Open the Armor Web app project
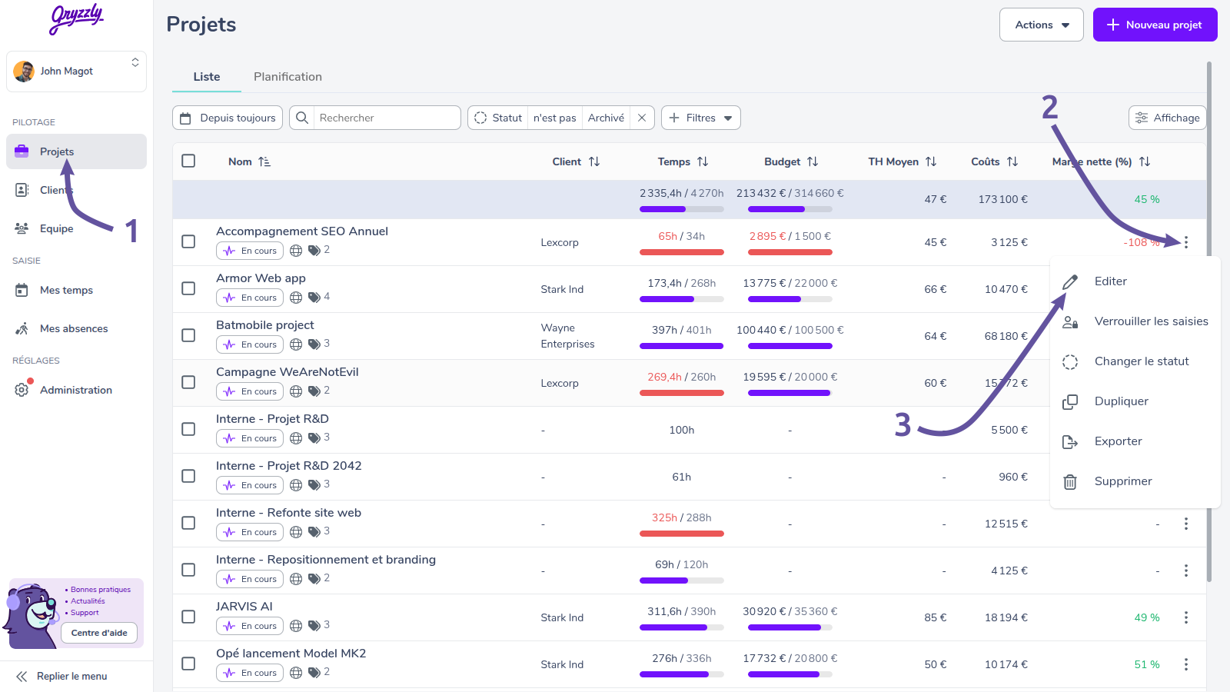Viewport: 1230px width, 692px height. point(261,278)
